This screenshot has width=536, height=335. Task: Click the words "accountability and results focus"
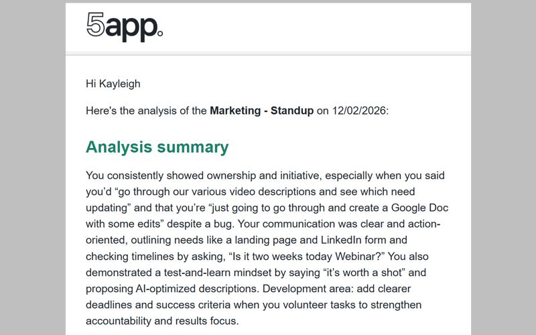(x=161, y=321)
